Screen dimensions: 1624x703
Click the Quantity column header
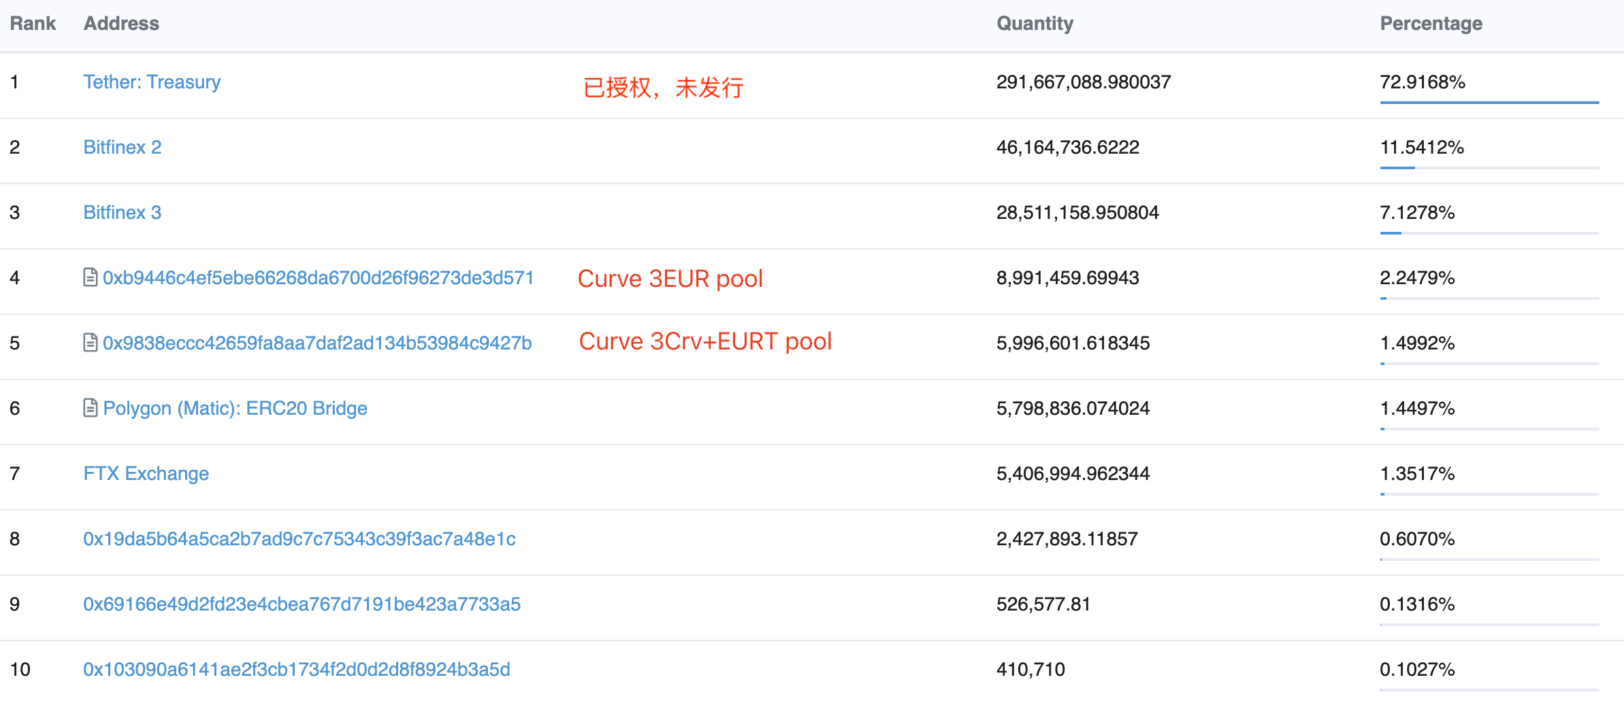point(1035,24)
